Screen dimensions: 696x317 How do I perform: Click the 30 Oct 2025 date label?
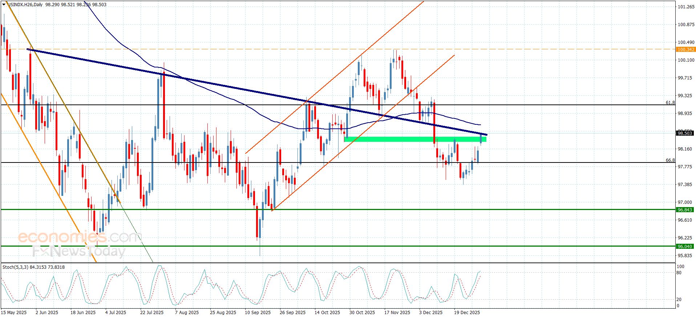pyautogui.click(x=362, y=313)
